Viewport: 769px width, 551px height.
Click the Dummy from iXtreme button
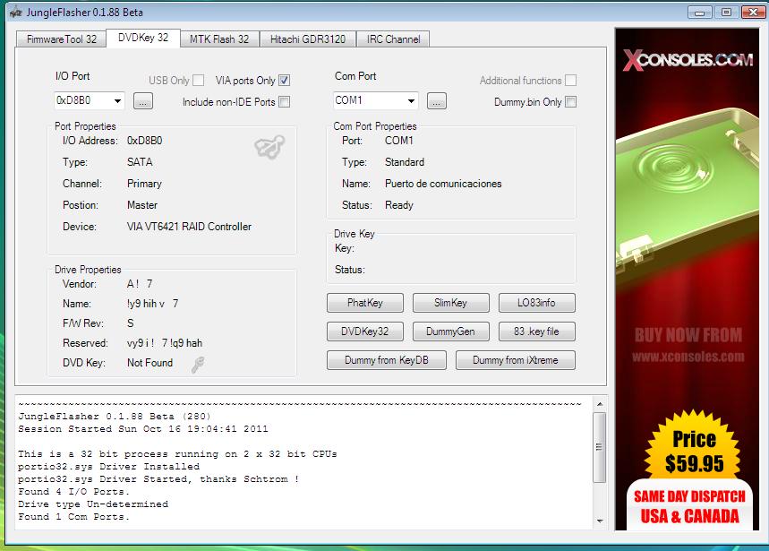coord(516,360)
